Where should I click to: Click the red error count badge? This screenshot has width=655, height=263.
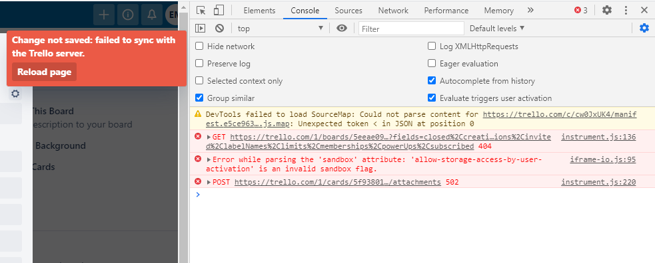tap(581, 11)
